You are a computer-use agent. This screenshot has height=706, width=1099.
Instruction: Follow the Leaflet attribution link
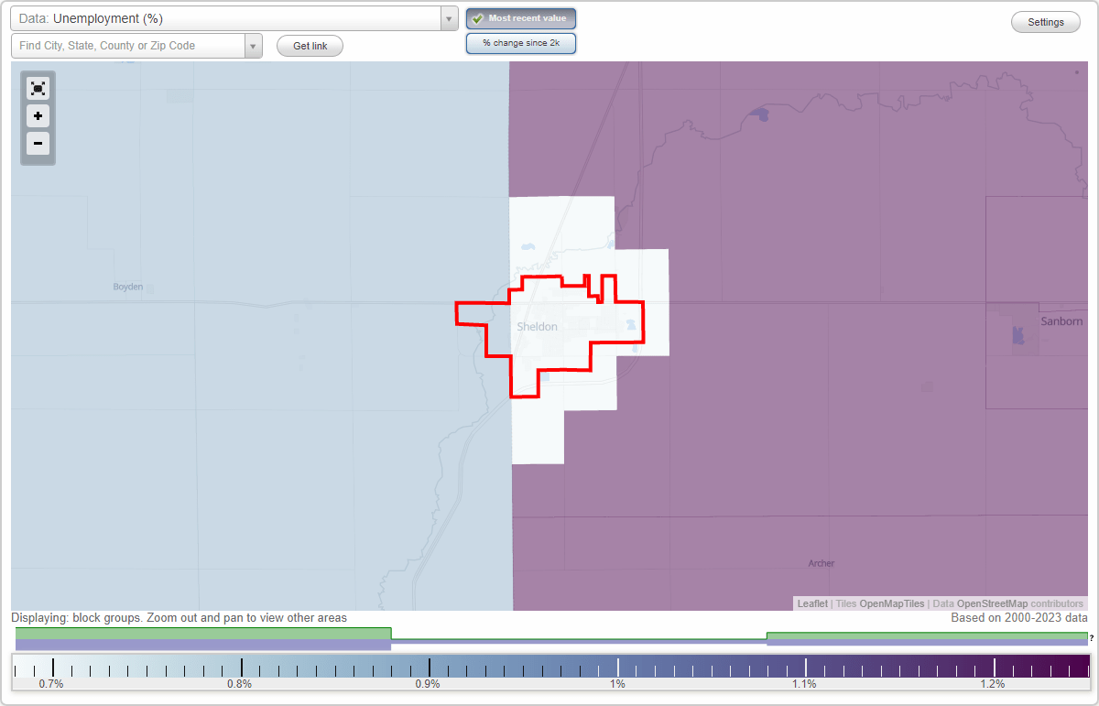[811, 603]
